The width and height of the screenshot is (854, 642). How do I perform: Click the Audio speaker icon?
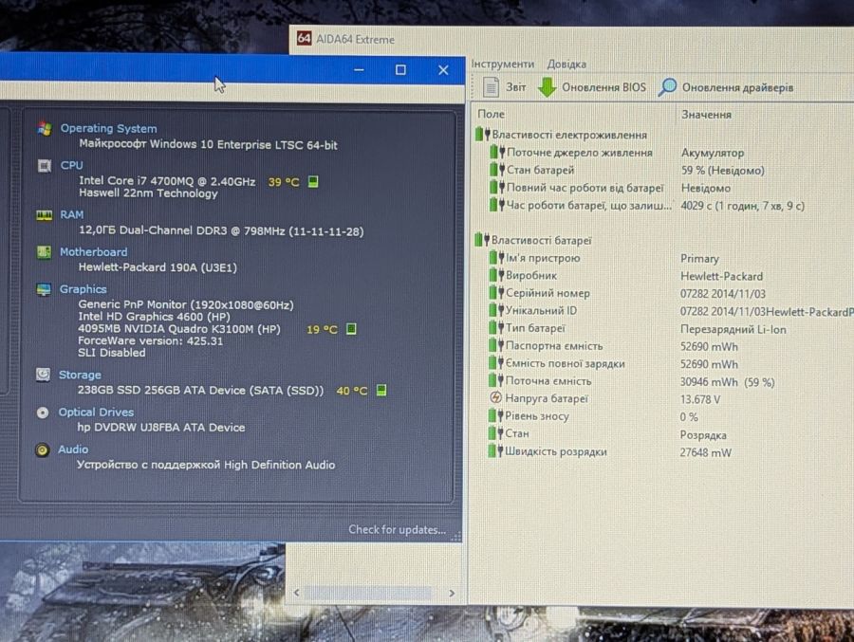point(42,449)
